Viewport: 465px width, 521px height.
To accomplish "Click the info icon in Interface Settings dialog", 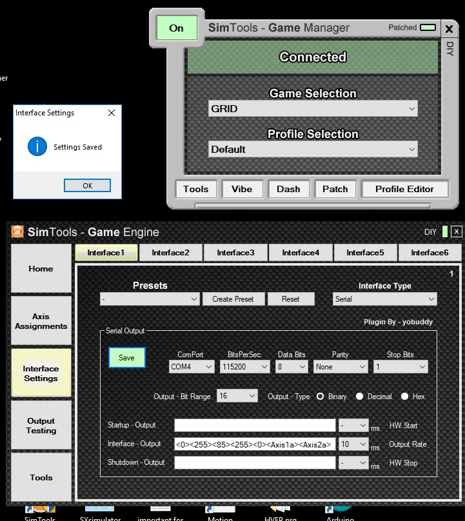I will click(37, 146).
